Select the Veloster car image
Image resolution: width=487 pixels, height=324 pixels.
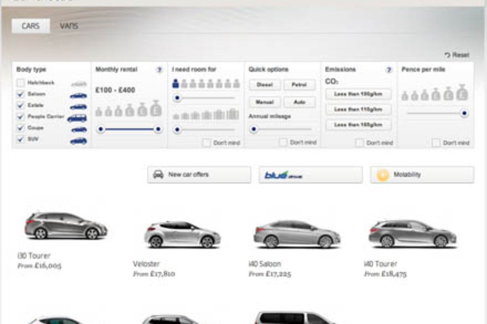point(182,234)
